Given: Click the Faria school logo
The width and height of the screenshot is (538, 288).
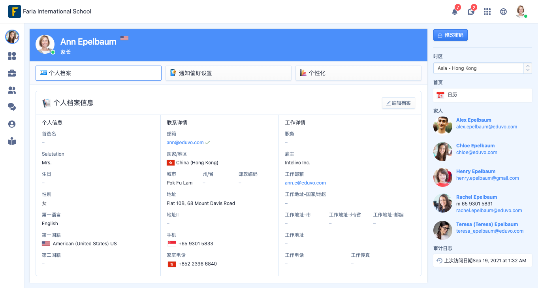Looking at the screenshot, I should point(15,11).
